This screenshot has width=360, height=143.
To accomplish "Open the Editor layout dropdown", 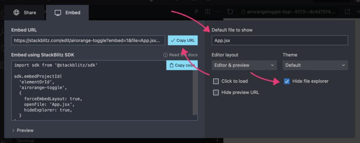I will tap(244, 65).
